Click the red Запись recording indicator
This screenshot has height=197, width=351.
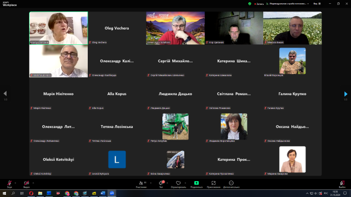(259, 4)
